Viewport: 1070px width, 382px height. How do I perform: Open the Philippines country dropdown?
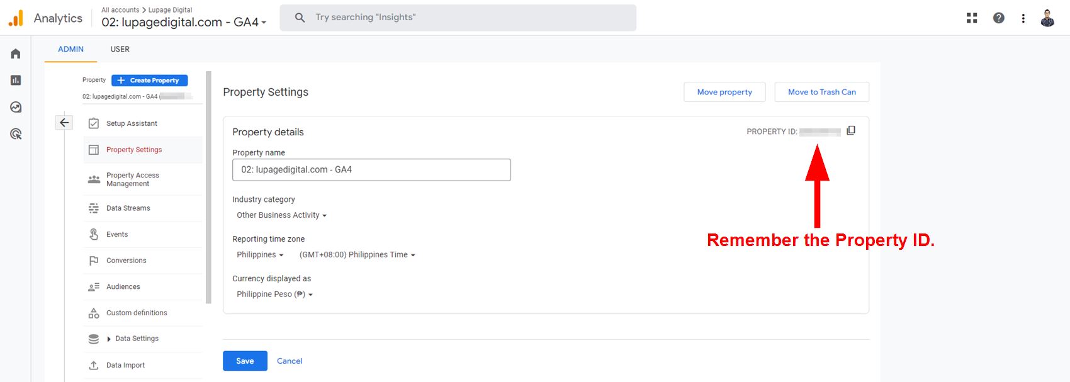pos(260,255)
